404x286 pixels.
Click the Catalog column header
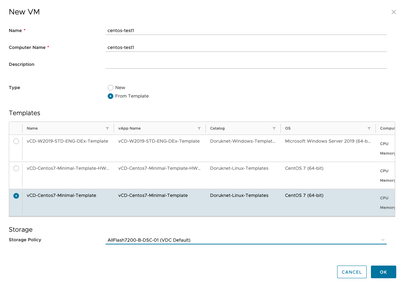click(217, 129)
